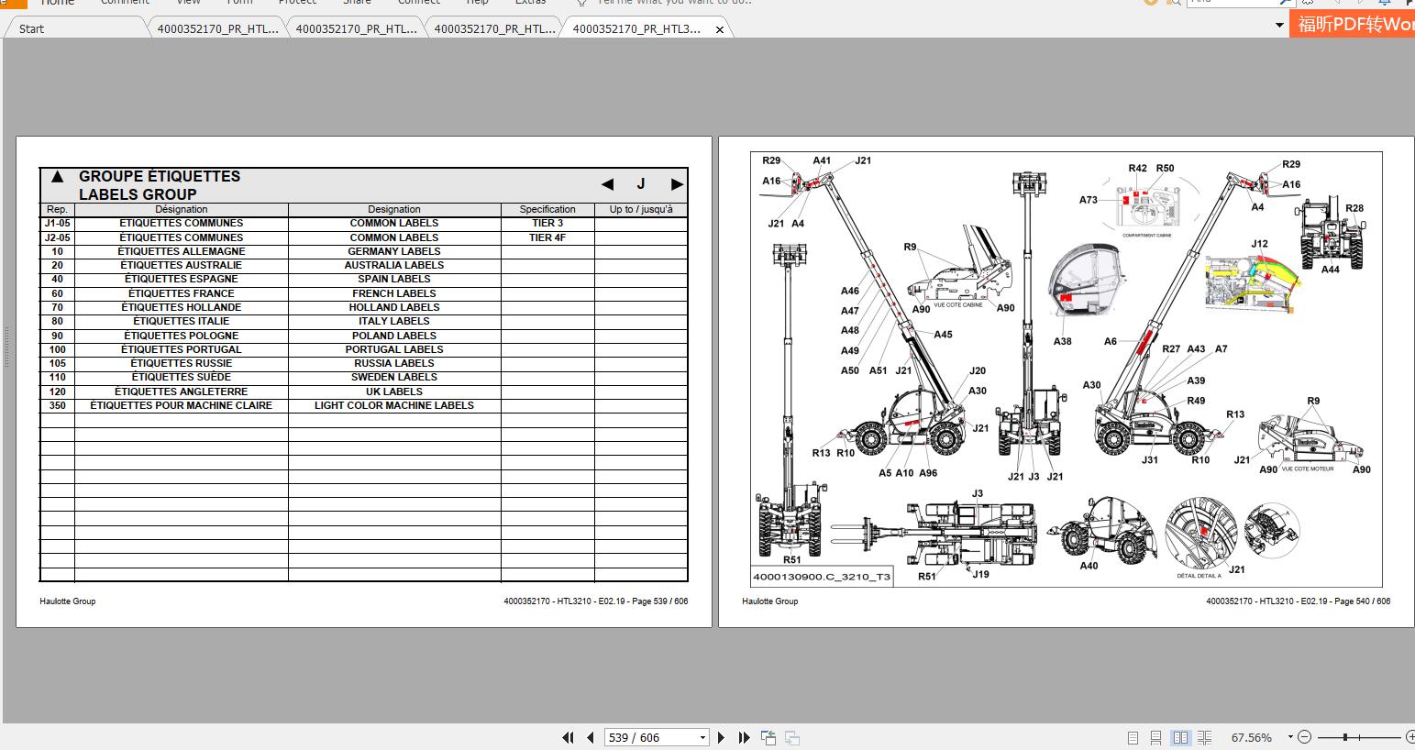
Task: Select the single page view icon
Action: [x=1133, y=736]
